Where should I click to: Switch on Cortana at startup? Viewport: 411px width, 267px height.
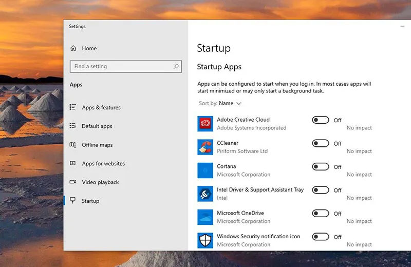point(321,167)
